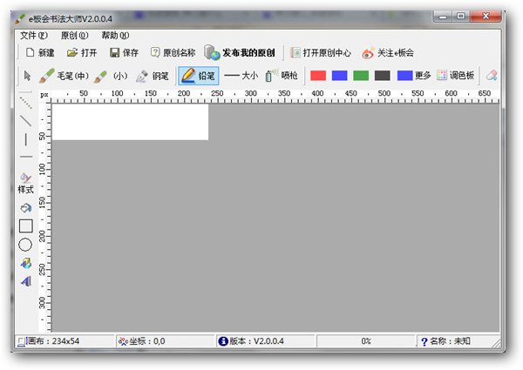Click the 原创名称 button
The width and height of the screenshot is (523, 370).
[x=173, y=52]
